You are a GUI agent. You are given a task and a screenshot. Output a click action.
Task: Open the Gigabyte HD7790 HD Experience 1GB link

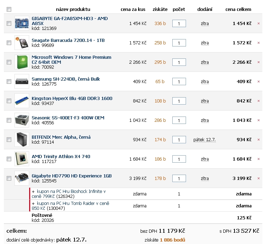click(x=72, y=176)
